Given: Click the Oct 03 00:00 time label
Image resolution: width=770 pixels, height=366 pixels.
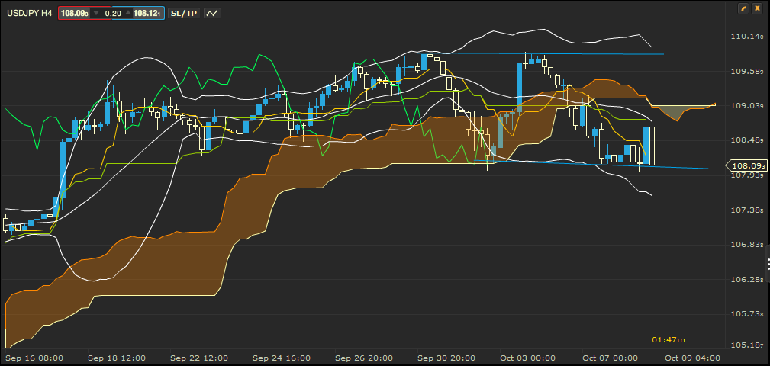Looking at the screenshot, I should [x=528, y=358].
